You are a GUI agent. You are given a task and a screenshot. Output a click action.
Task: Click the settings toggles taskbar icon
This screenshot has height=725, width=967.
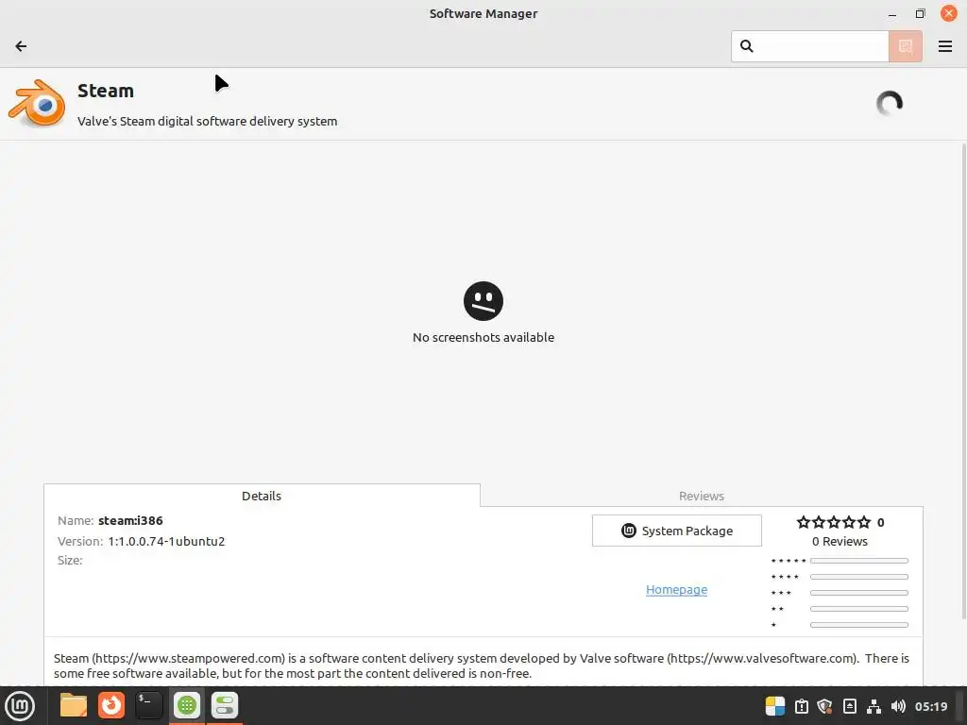(225, 705)
